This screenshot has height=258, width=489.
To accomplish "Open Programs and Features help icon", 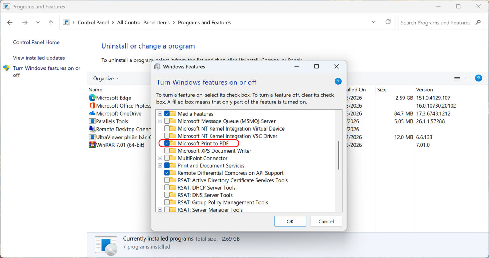I will point(479,78).
